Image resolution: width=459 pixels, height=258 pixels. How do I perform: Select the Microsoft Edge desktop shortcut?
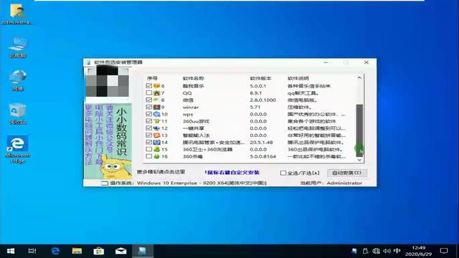click(x=17, y=148)
